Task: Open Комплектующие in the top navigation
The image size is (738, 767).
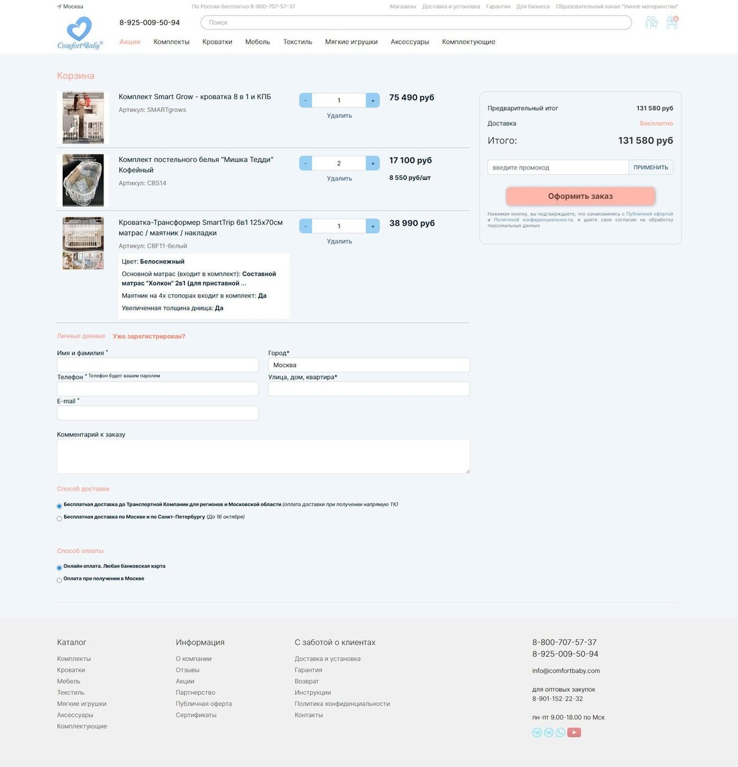Action: point(469,42)
